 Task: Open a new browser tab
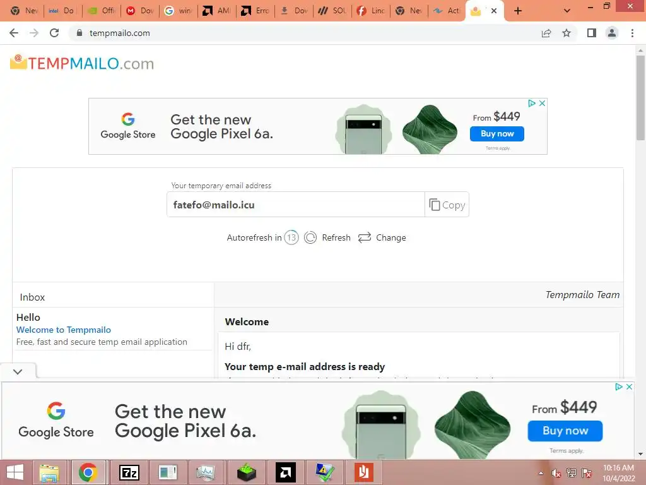coord(518,11)
